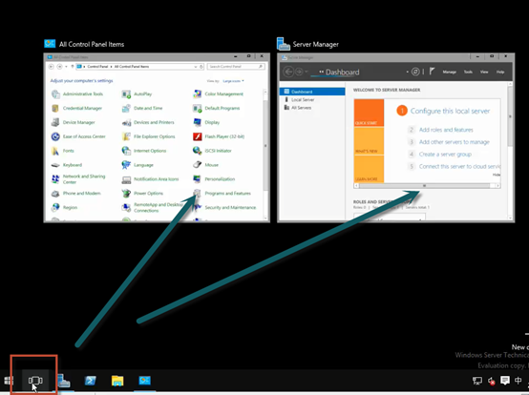The image size is (529, 395).
Task: Open File Explorer from the taskbar
Action: click(117, 381)
